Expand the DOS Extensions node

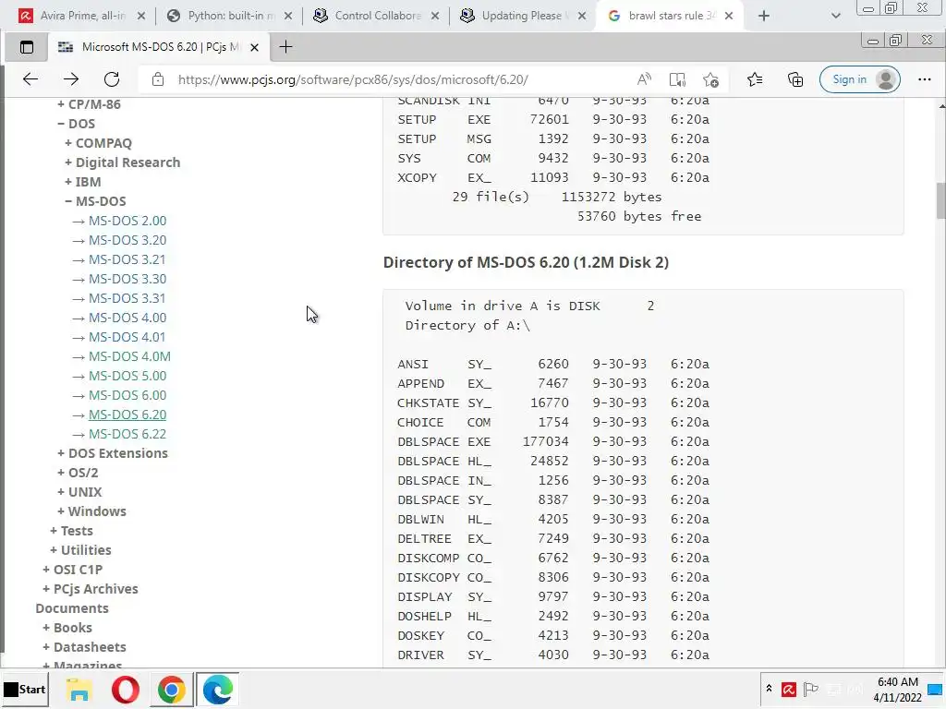[x=112, y=453]
